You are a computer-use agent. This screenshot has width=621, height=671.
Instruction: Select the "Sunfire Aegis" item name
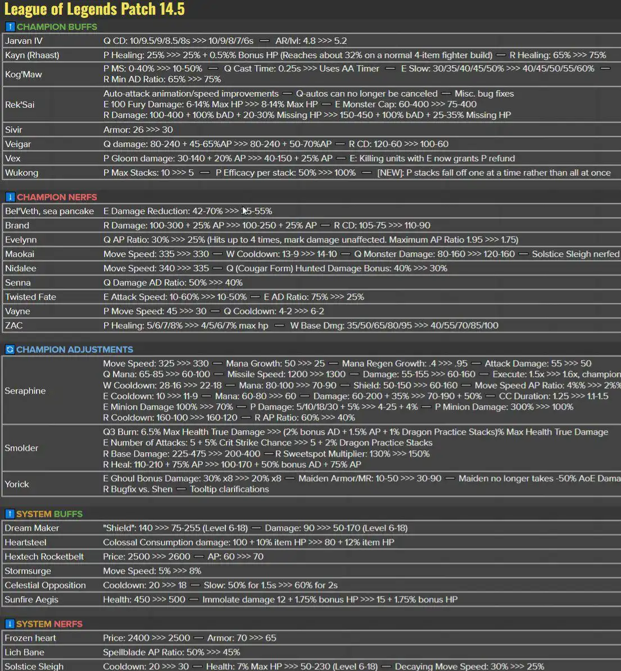click(x=31, y=600)
